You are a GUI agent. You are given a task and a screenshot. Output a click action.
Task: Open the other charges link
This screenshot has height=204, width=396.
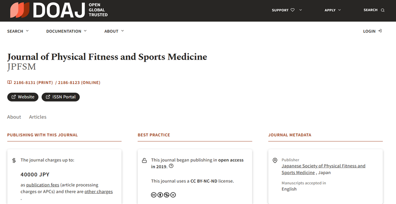(x=98, y=192)
